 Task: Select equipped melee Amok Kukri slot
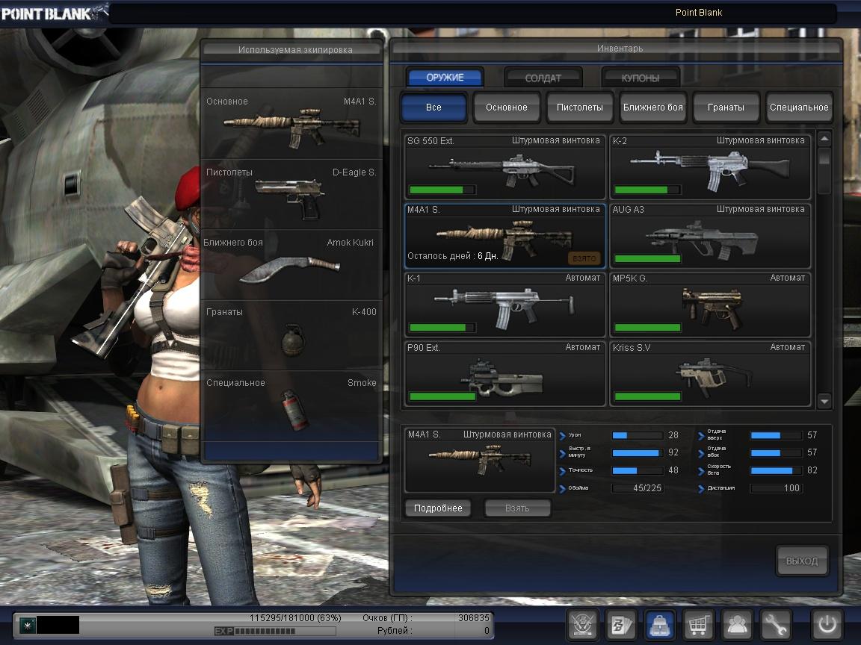click(291, 265)
